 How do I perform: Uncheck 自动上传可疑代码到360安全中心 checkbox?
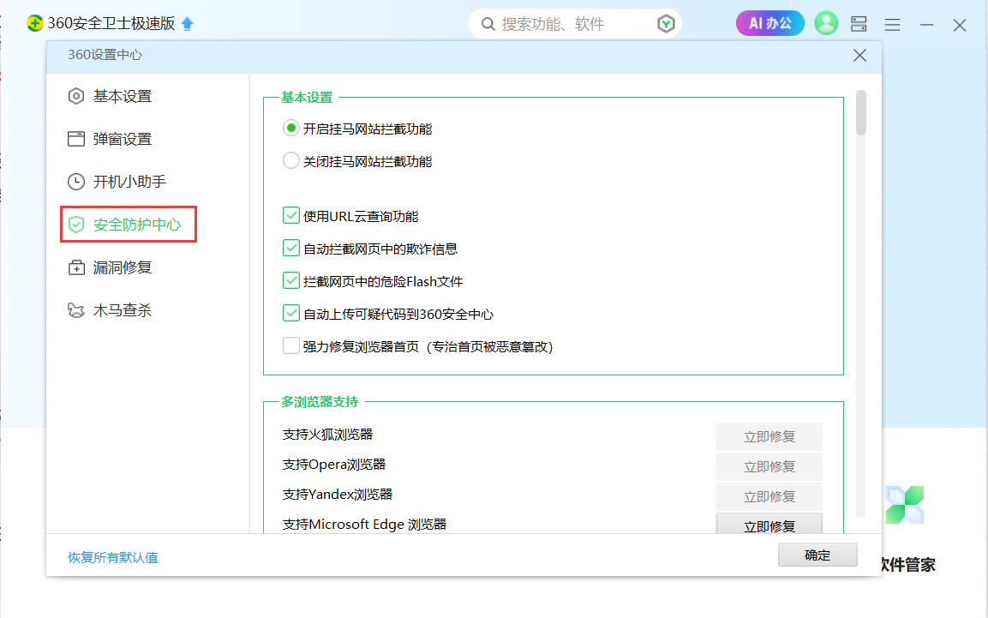click(x=290, y=313)
